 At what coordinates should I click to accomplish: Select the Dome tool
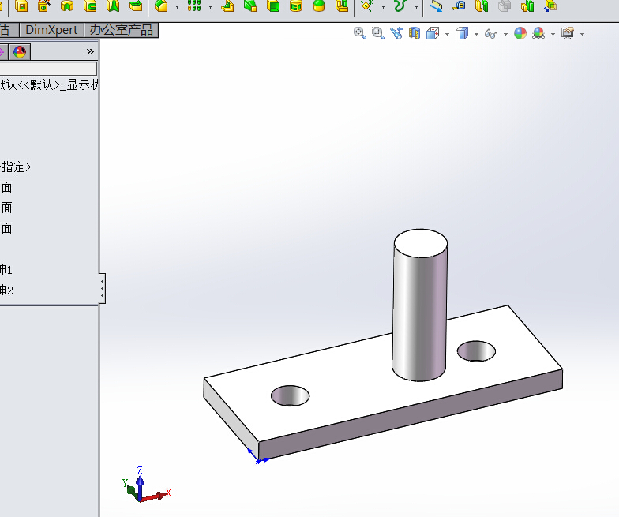pos(319,6)
